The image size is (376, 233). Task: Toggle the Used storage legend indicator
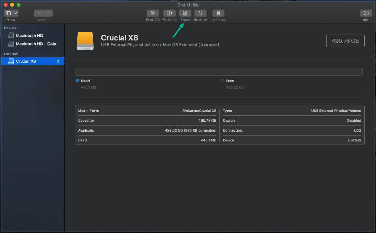(x=77, y=80)
